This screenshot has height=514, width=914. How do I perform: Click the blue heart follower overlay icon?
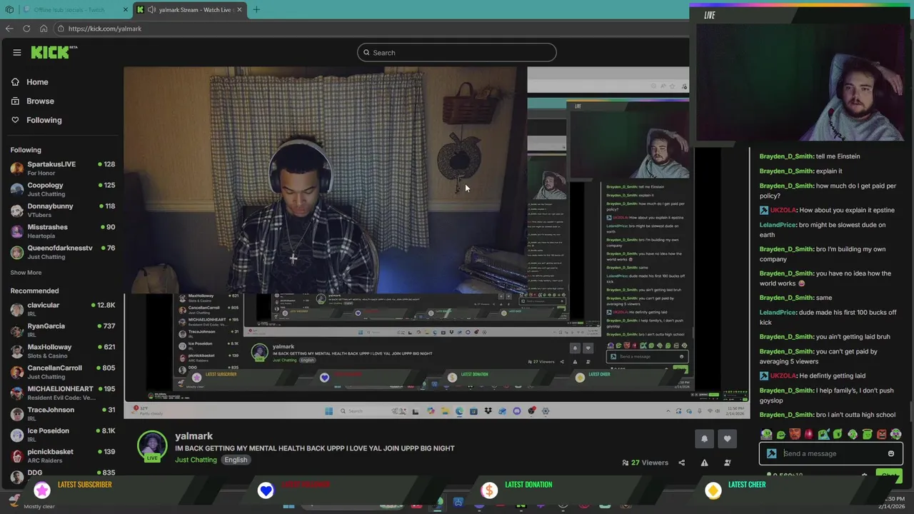tap(266, 490)
